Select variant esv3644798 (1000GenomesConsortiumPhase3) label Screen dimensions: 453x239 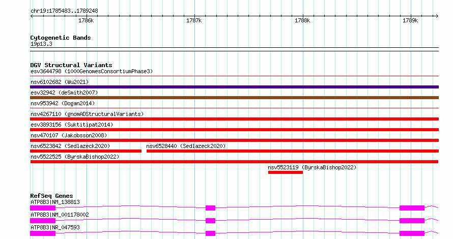tap(92, 71)
